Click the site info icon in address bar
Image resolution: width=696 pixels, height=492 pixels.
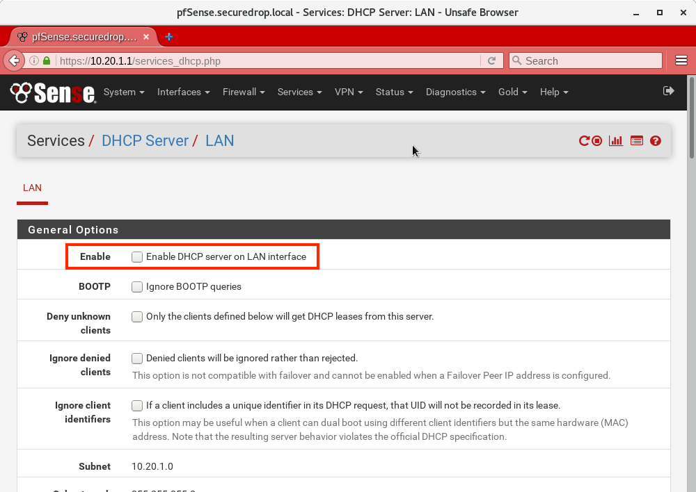click(x=34, y=60)
